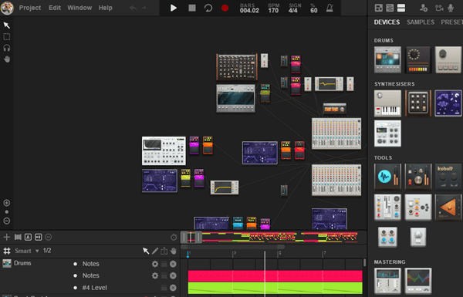Select the hand pan tool in left sidebar
Image resolution: width=463 pixels, height=297 pixels.
[x=6, y=59]
